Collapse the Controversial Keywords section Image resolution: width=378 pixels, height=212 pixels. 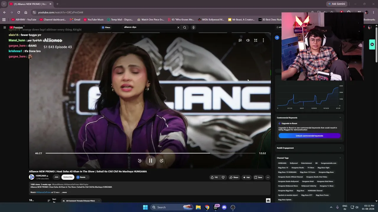[x=340, y=118]
